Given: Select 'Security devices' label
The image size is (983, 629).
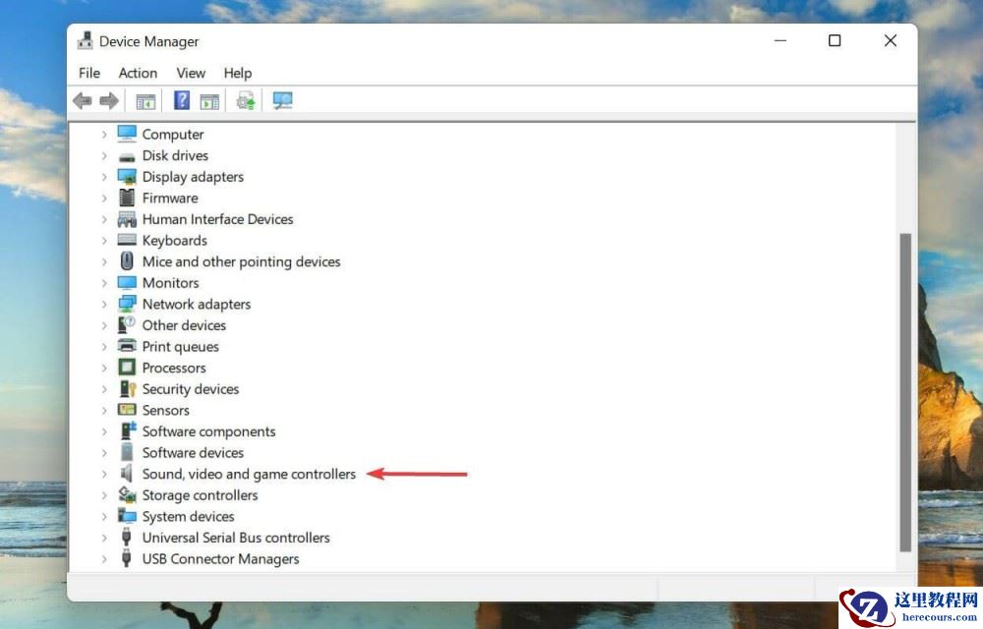Looking at the screenshot, I should [x=191, y=389].
